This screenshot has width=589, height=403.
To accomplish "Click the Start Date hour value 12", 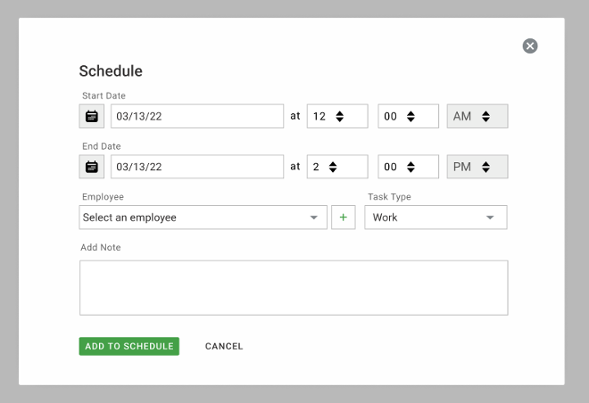I will (x=319, y=116).
